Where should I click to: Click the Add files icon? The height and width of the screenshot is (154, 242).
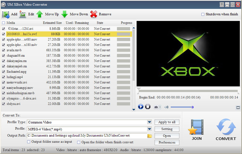coord(6,14)
